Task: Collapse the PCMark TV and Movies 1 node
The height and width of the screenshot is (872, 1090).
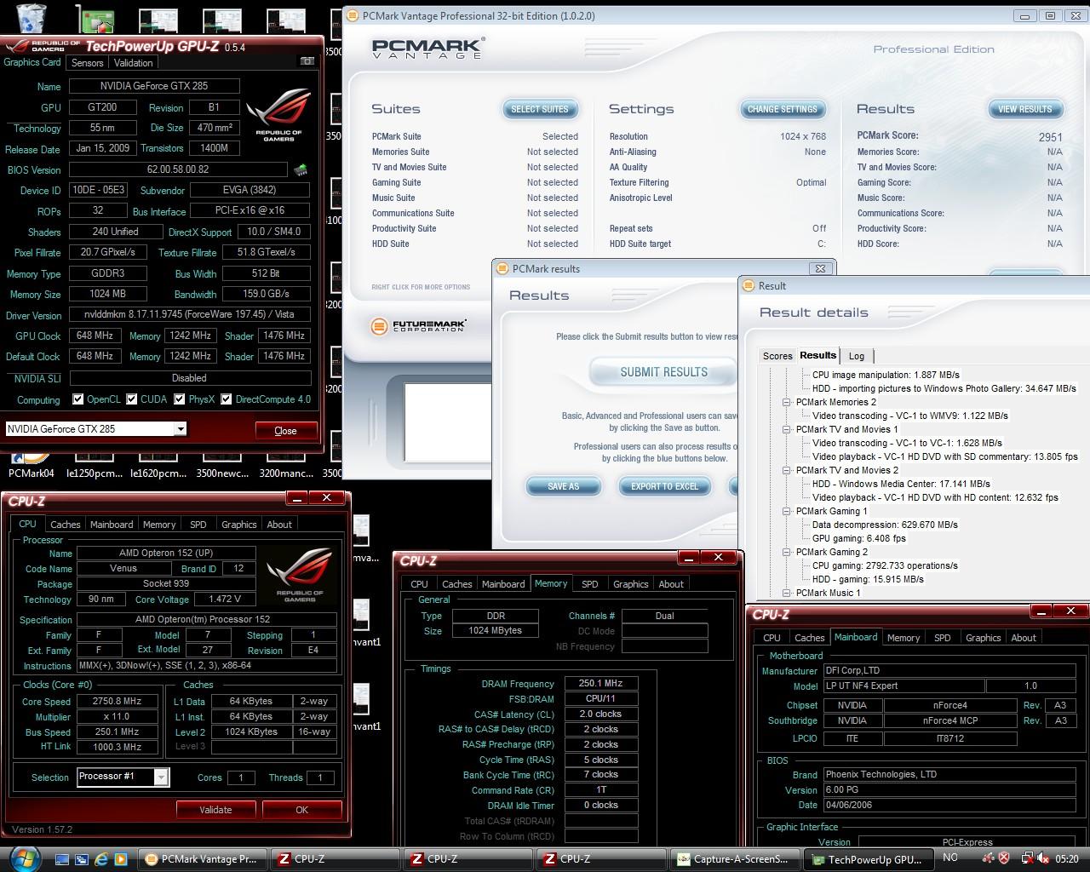Action: coord(787,429)
